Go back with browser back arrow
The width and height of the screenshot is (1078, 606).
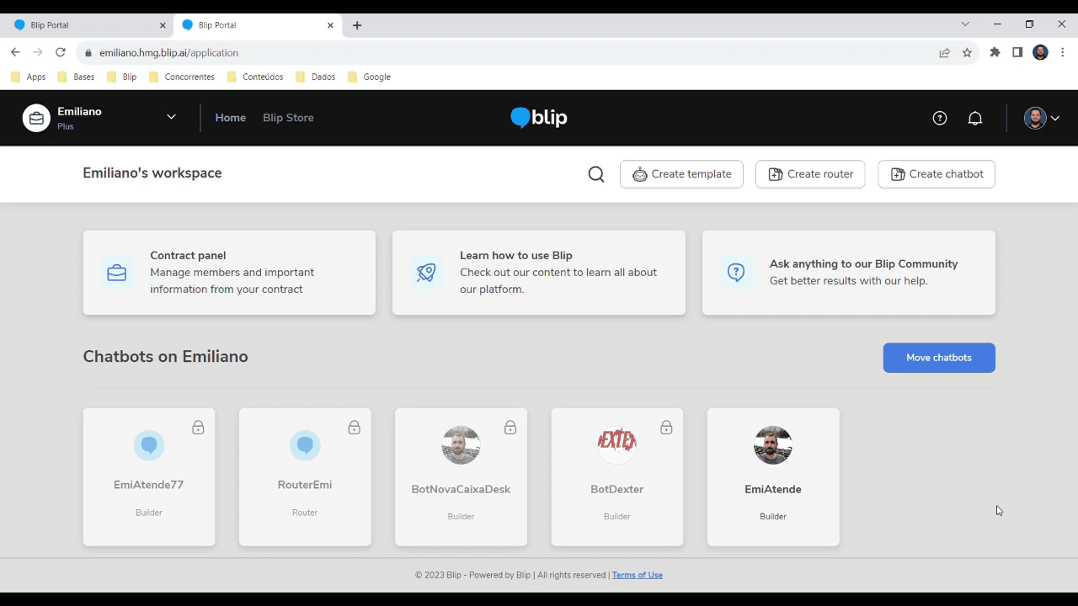[15, 52]
